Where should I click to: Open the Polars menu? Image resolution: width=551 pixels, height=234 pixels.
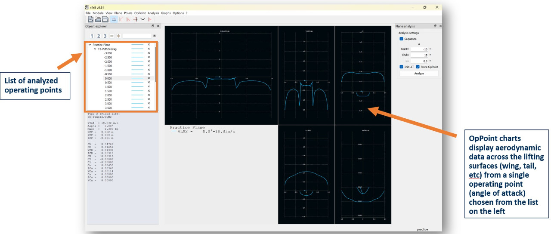click(x=128, y=13)
